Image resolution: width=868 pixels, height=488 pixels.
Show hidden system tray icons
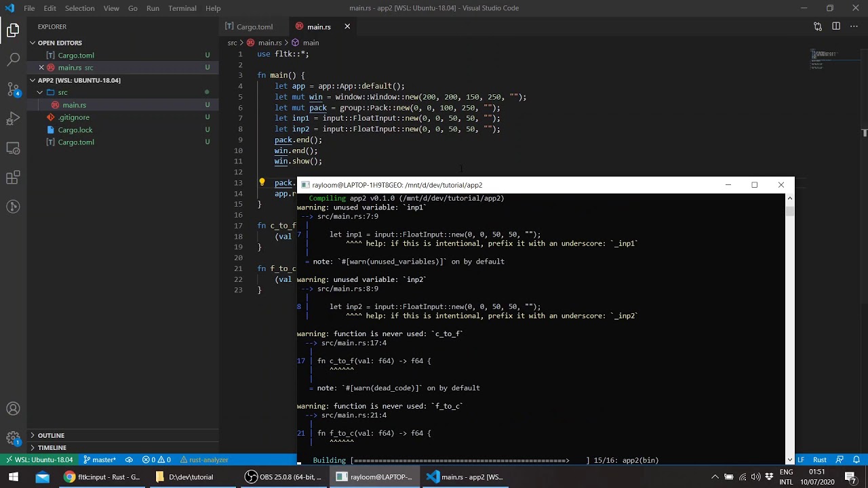click(x=715, y=476)
